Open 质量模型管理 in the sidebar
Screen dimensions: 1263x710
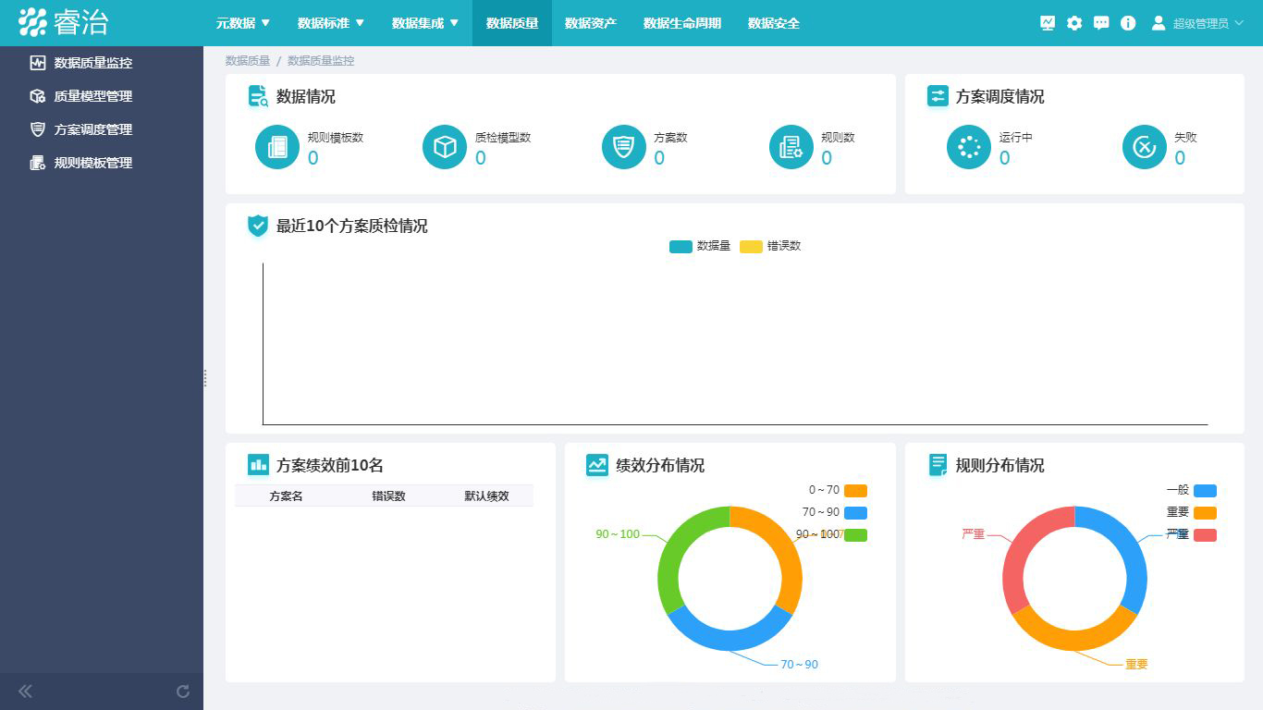point(92,96)
